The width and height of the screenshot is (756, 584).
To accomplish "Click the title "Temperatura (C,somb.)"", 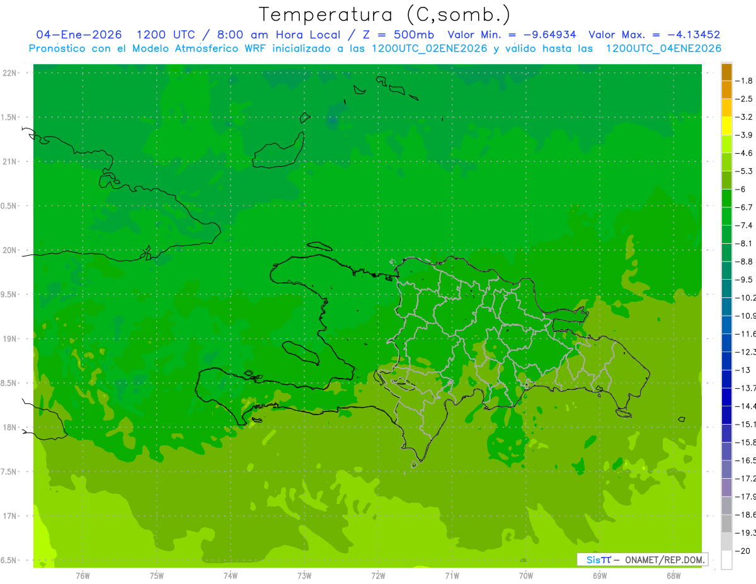I will [384, 14].
